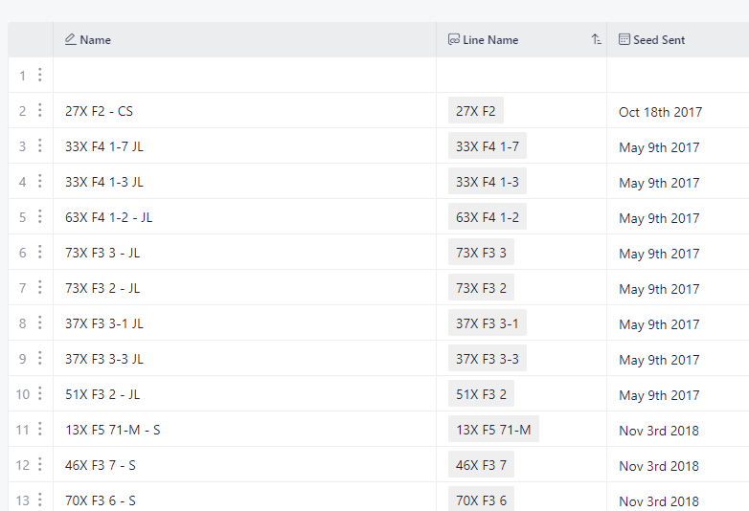Screen dimensions: 749x511
Task: Open the three-dot menu for row 12
Action: click(x=39, y=465)
